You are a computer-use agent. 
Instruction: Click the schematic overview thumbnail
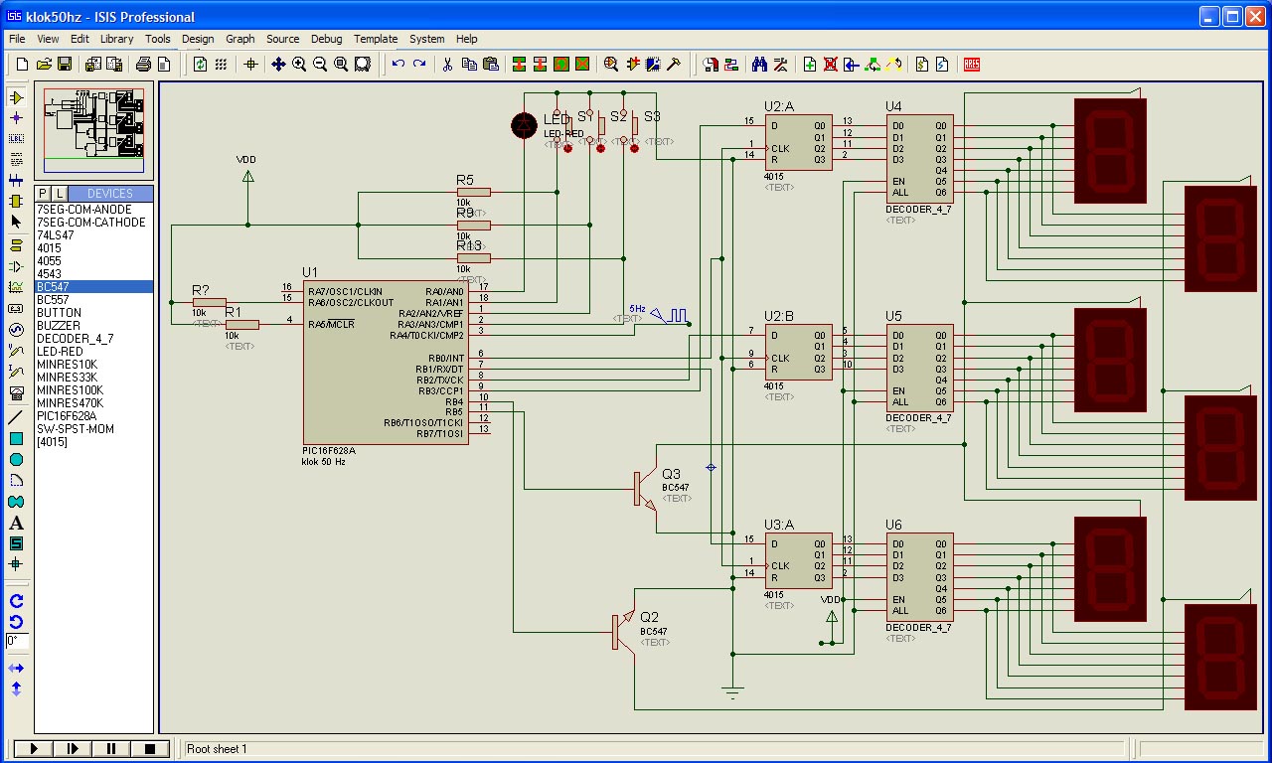click(94, 129)
